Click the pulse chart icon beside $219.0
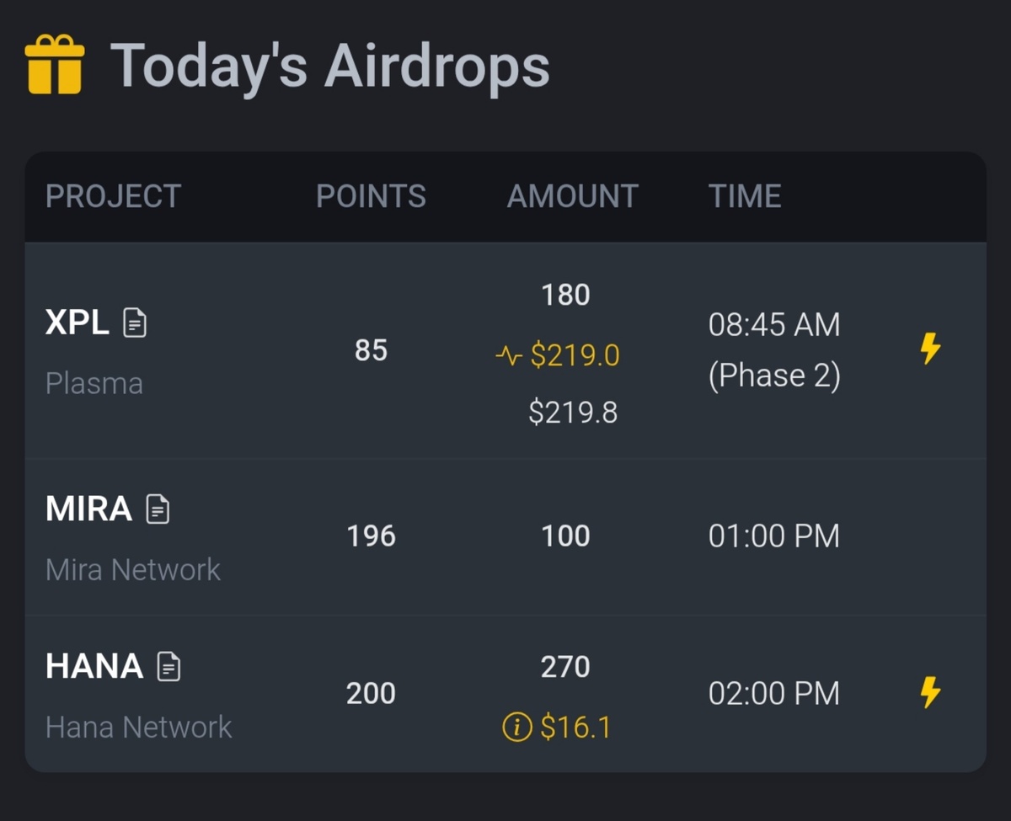The width and height of the screenshot is (1011, 821). [508, 355]
